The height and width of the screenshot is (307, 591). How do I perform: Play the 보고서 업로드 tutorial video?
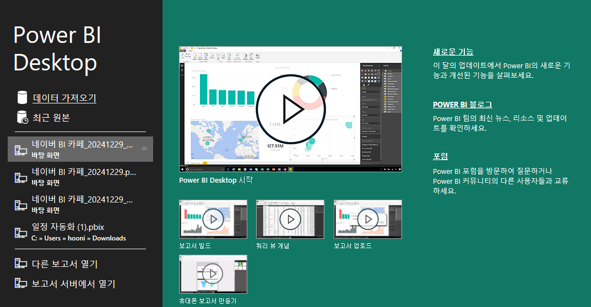coord(368,219)
